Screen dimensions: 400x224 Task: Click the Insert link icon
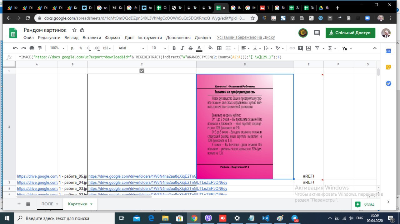pyautogui.click(x=292, y=48)
